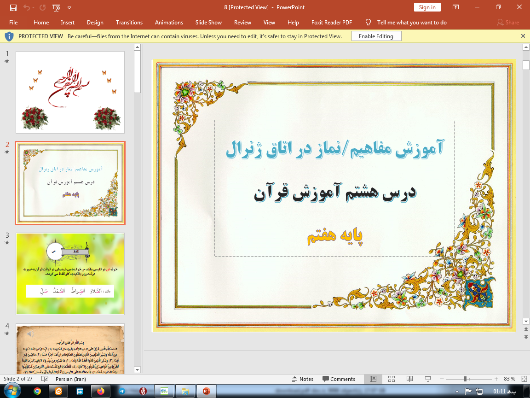
Task: Click the Enable Editing button
Action: (376, 36)
